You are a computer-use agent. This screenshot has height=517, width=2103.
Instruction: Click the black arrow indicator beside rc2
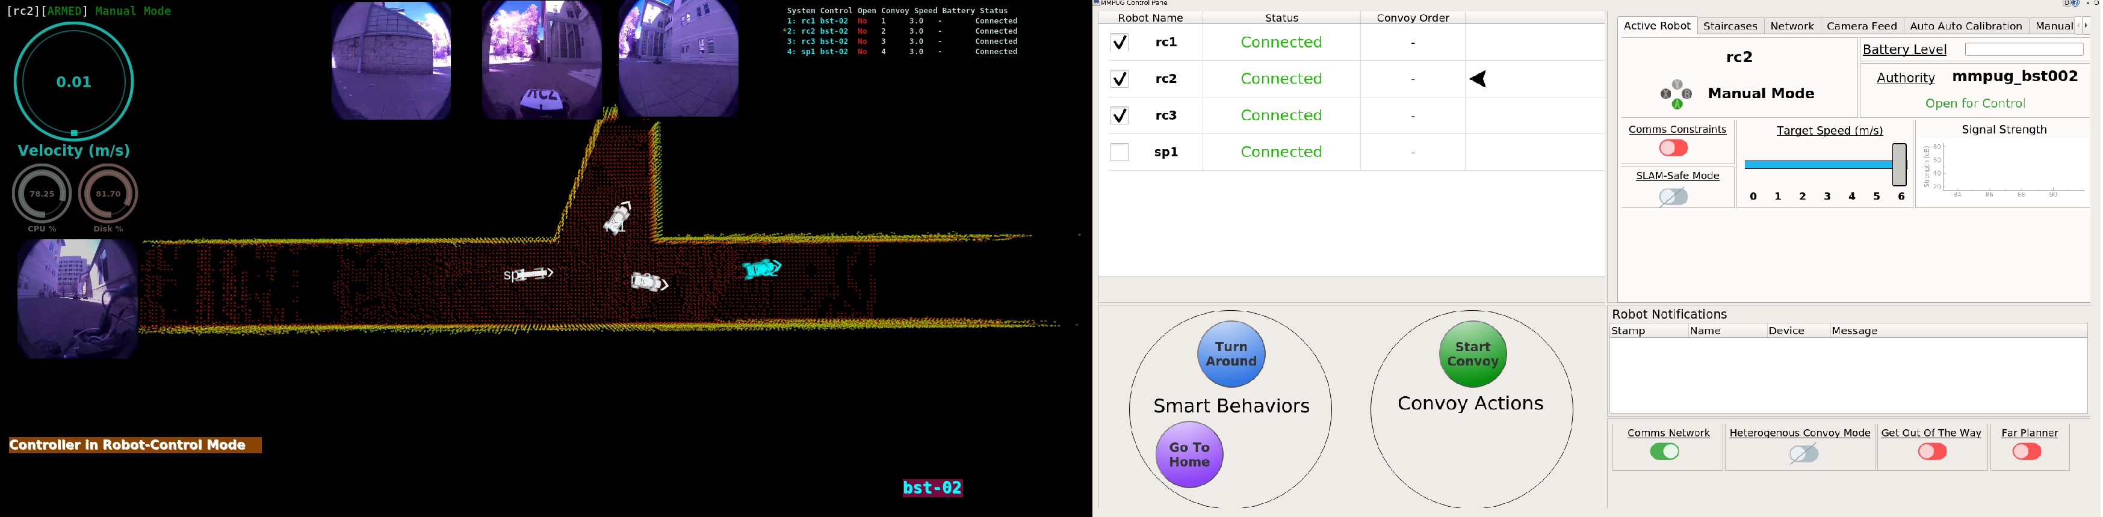pyautogui.click(x=1478, y=79)
